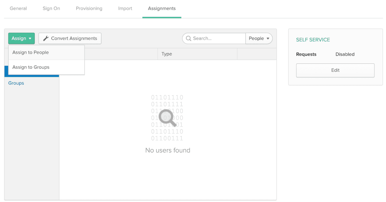Click the Type column header
This screenshot has width=386, height=202.
(x=167, y=54)
